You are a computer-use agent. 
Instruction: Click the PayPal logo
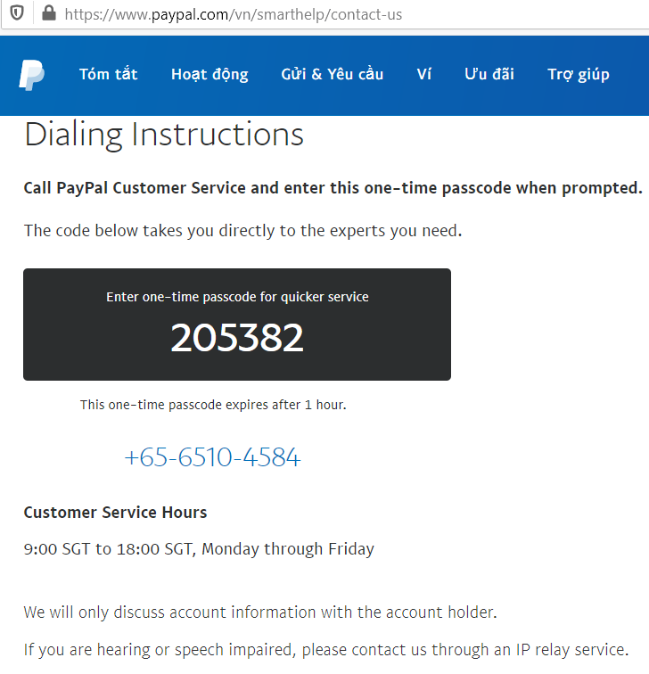click(x=32, y=75)
